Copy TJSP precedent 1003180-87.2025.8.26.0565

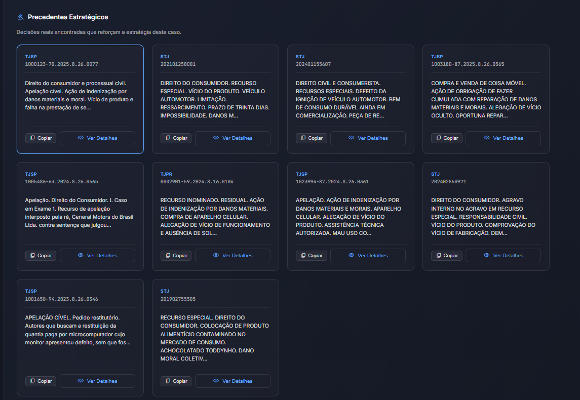[x=447, y=138]
